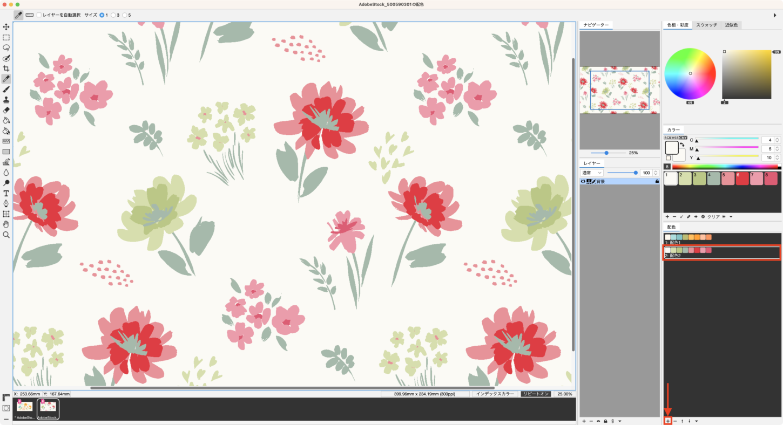This screenshot has height=425, width=783.
Task: Switch to the 近似色 tab
Action: click(732, 25)
